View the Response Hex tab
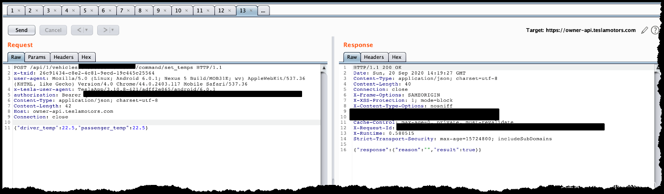 coord(396,57)
